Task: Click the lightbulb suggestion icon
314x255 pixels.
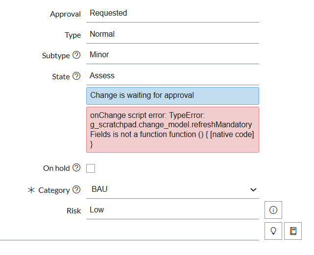Action: (x=273, y=231)
